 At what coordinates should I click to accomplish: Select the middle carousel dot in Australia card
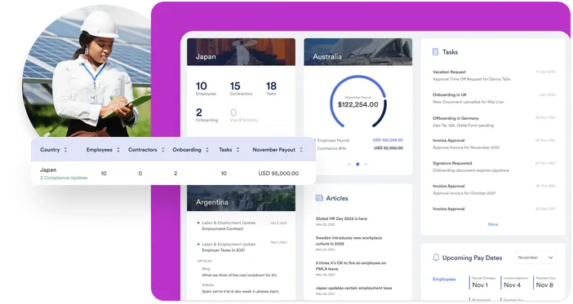coord(358,165)
